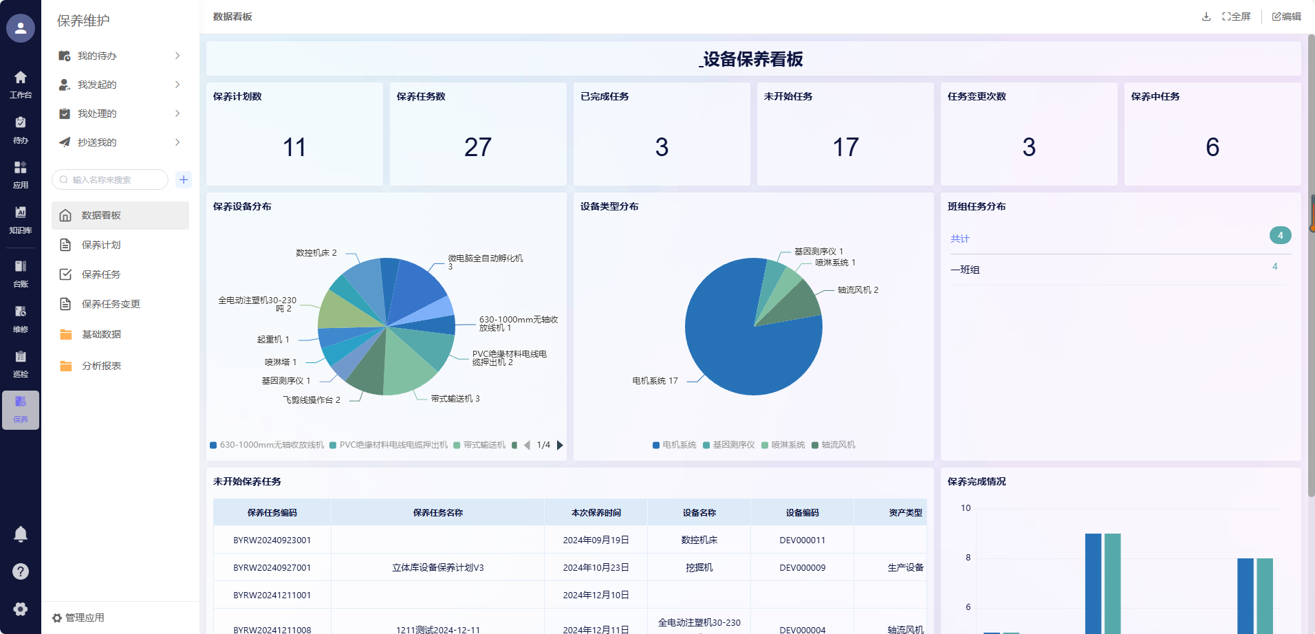Viewport: 1315px width, 634px height.
Task: Open the help question mark icon
Action: [21, 571]
